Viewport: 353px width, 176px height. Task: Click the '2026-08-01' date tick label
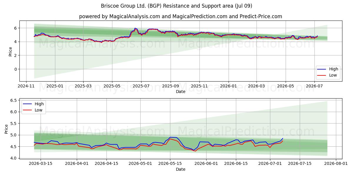335,164
